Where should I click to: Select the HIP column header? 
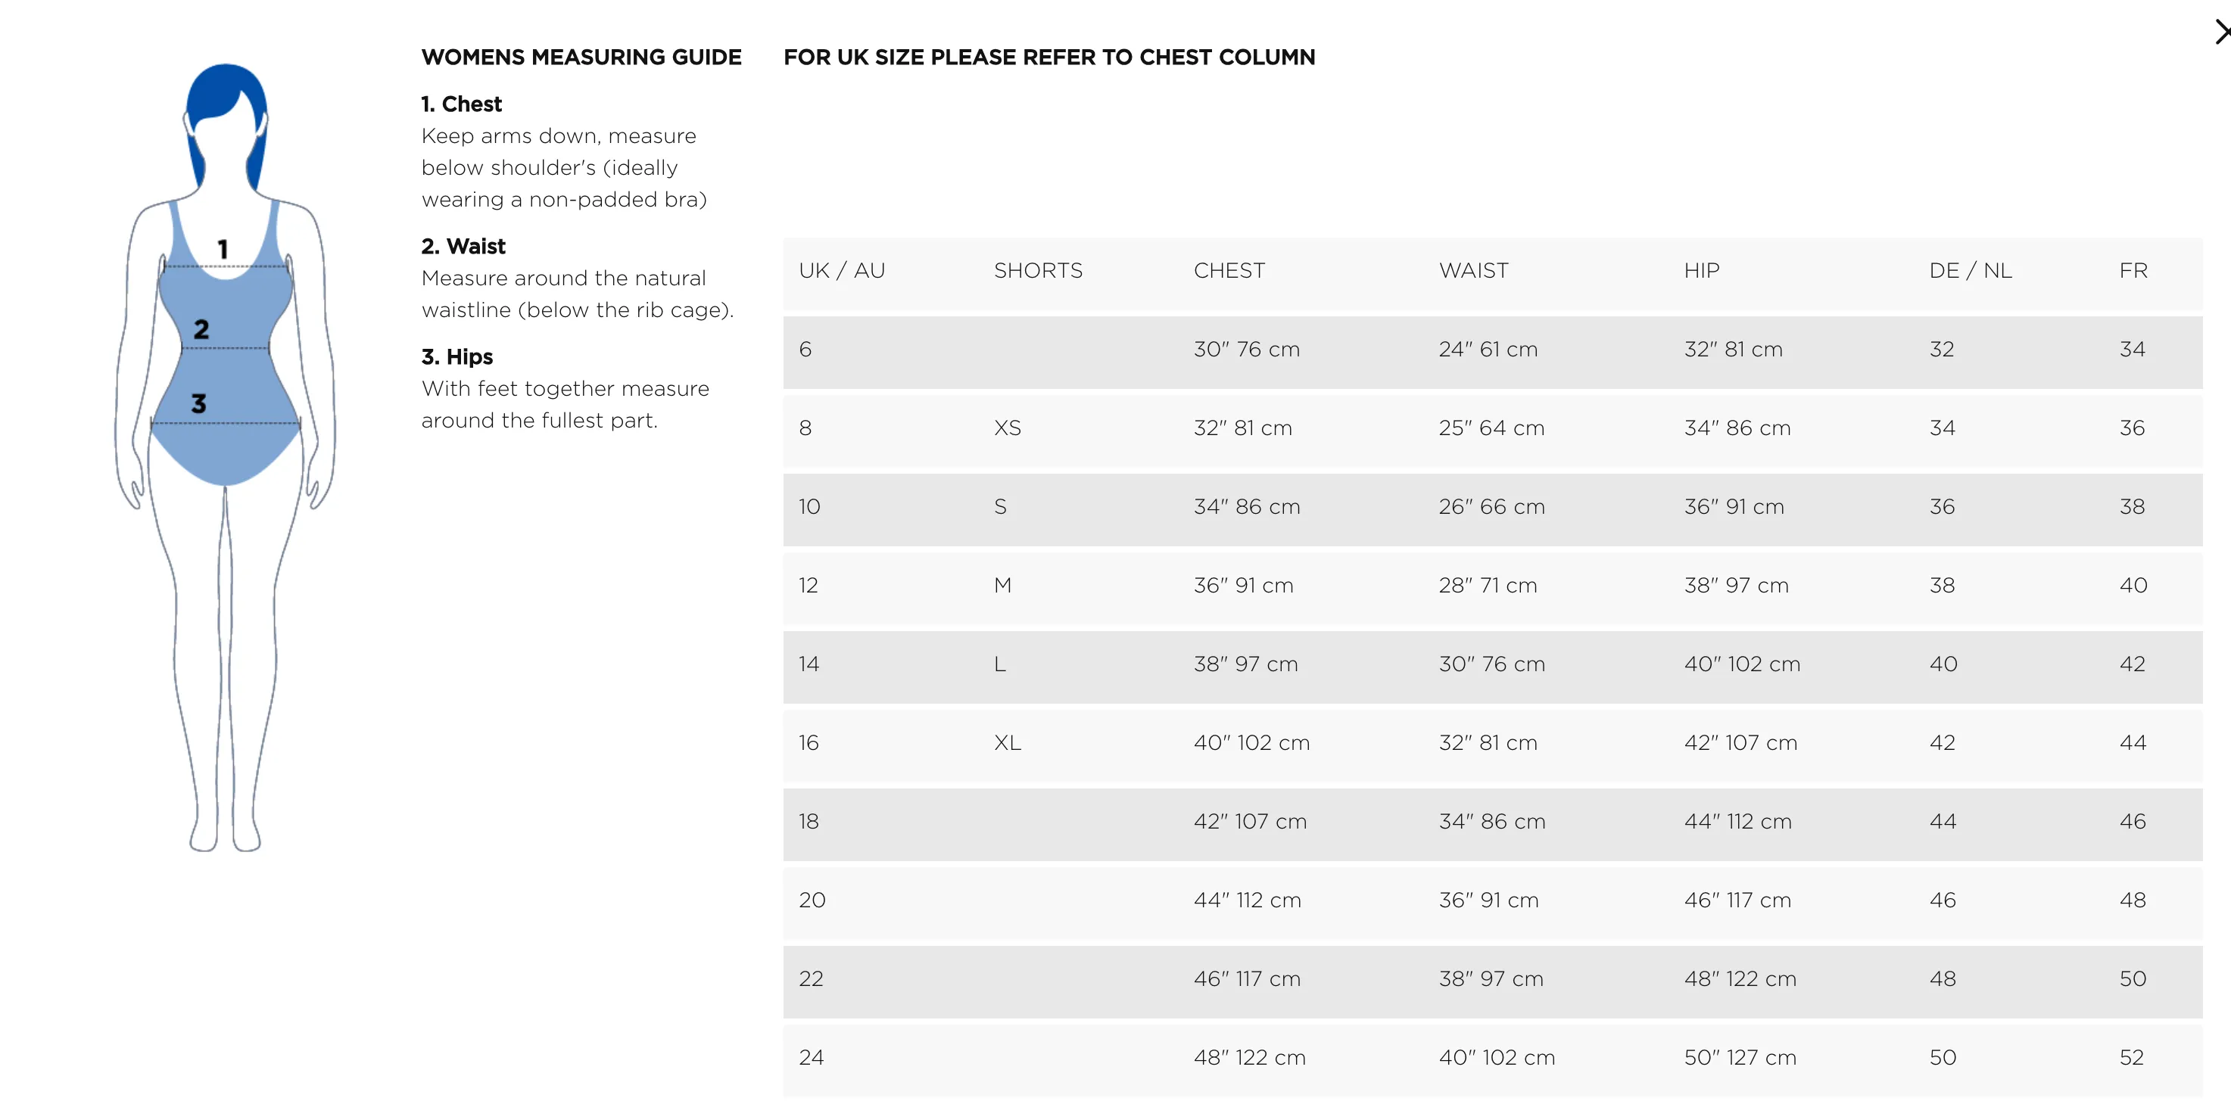click(1701, 271)
